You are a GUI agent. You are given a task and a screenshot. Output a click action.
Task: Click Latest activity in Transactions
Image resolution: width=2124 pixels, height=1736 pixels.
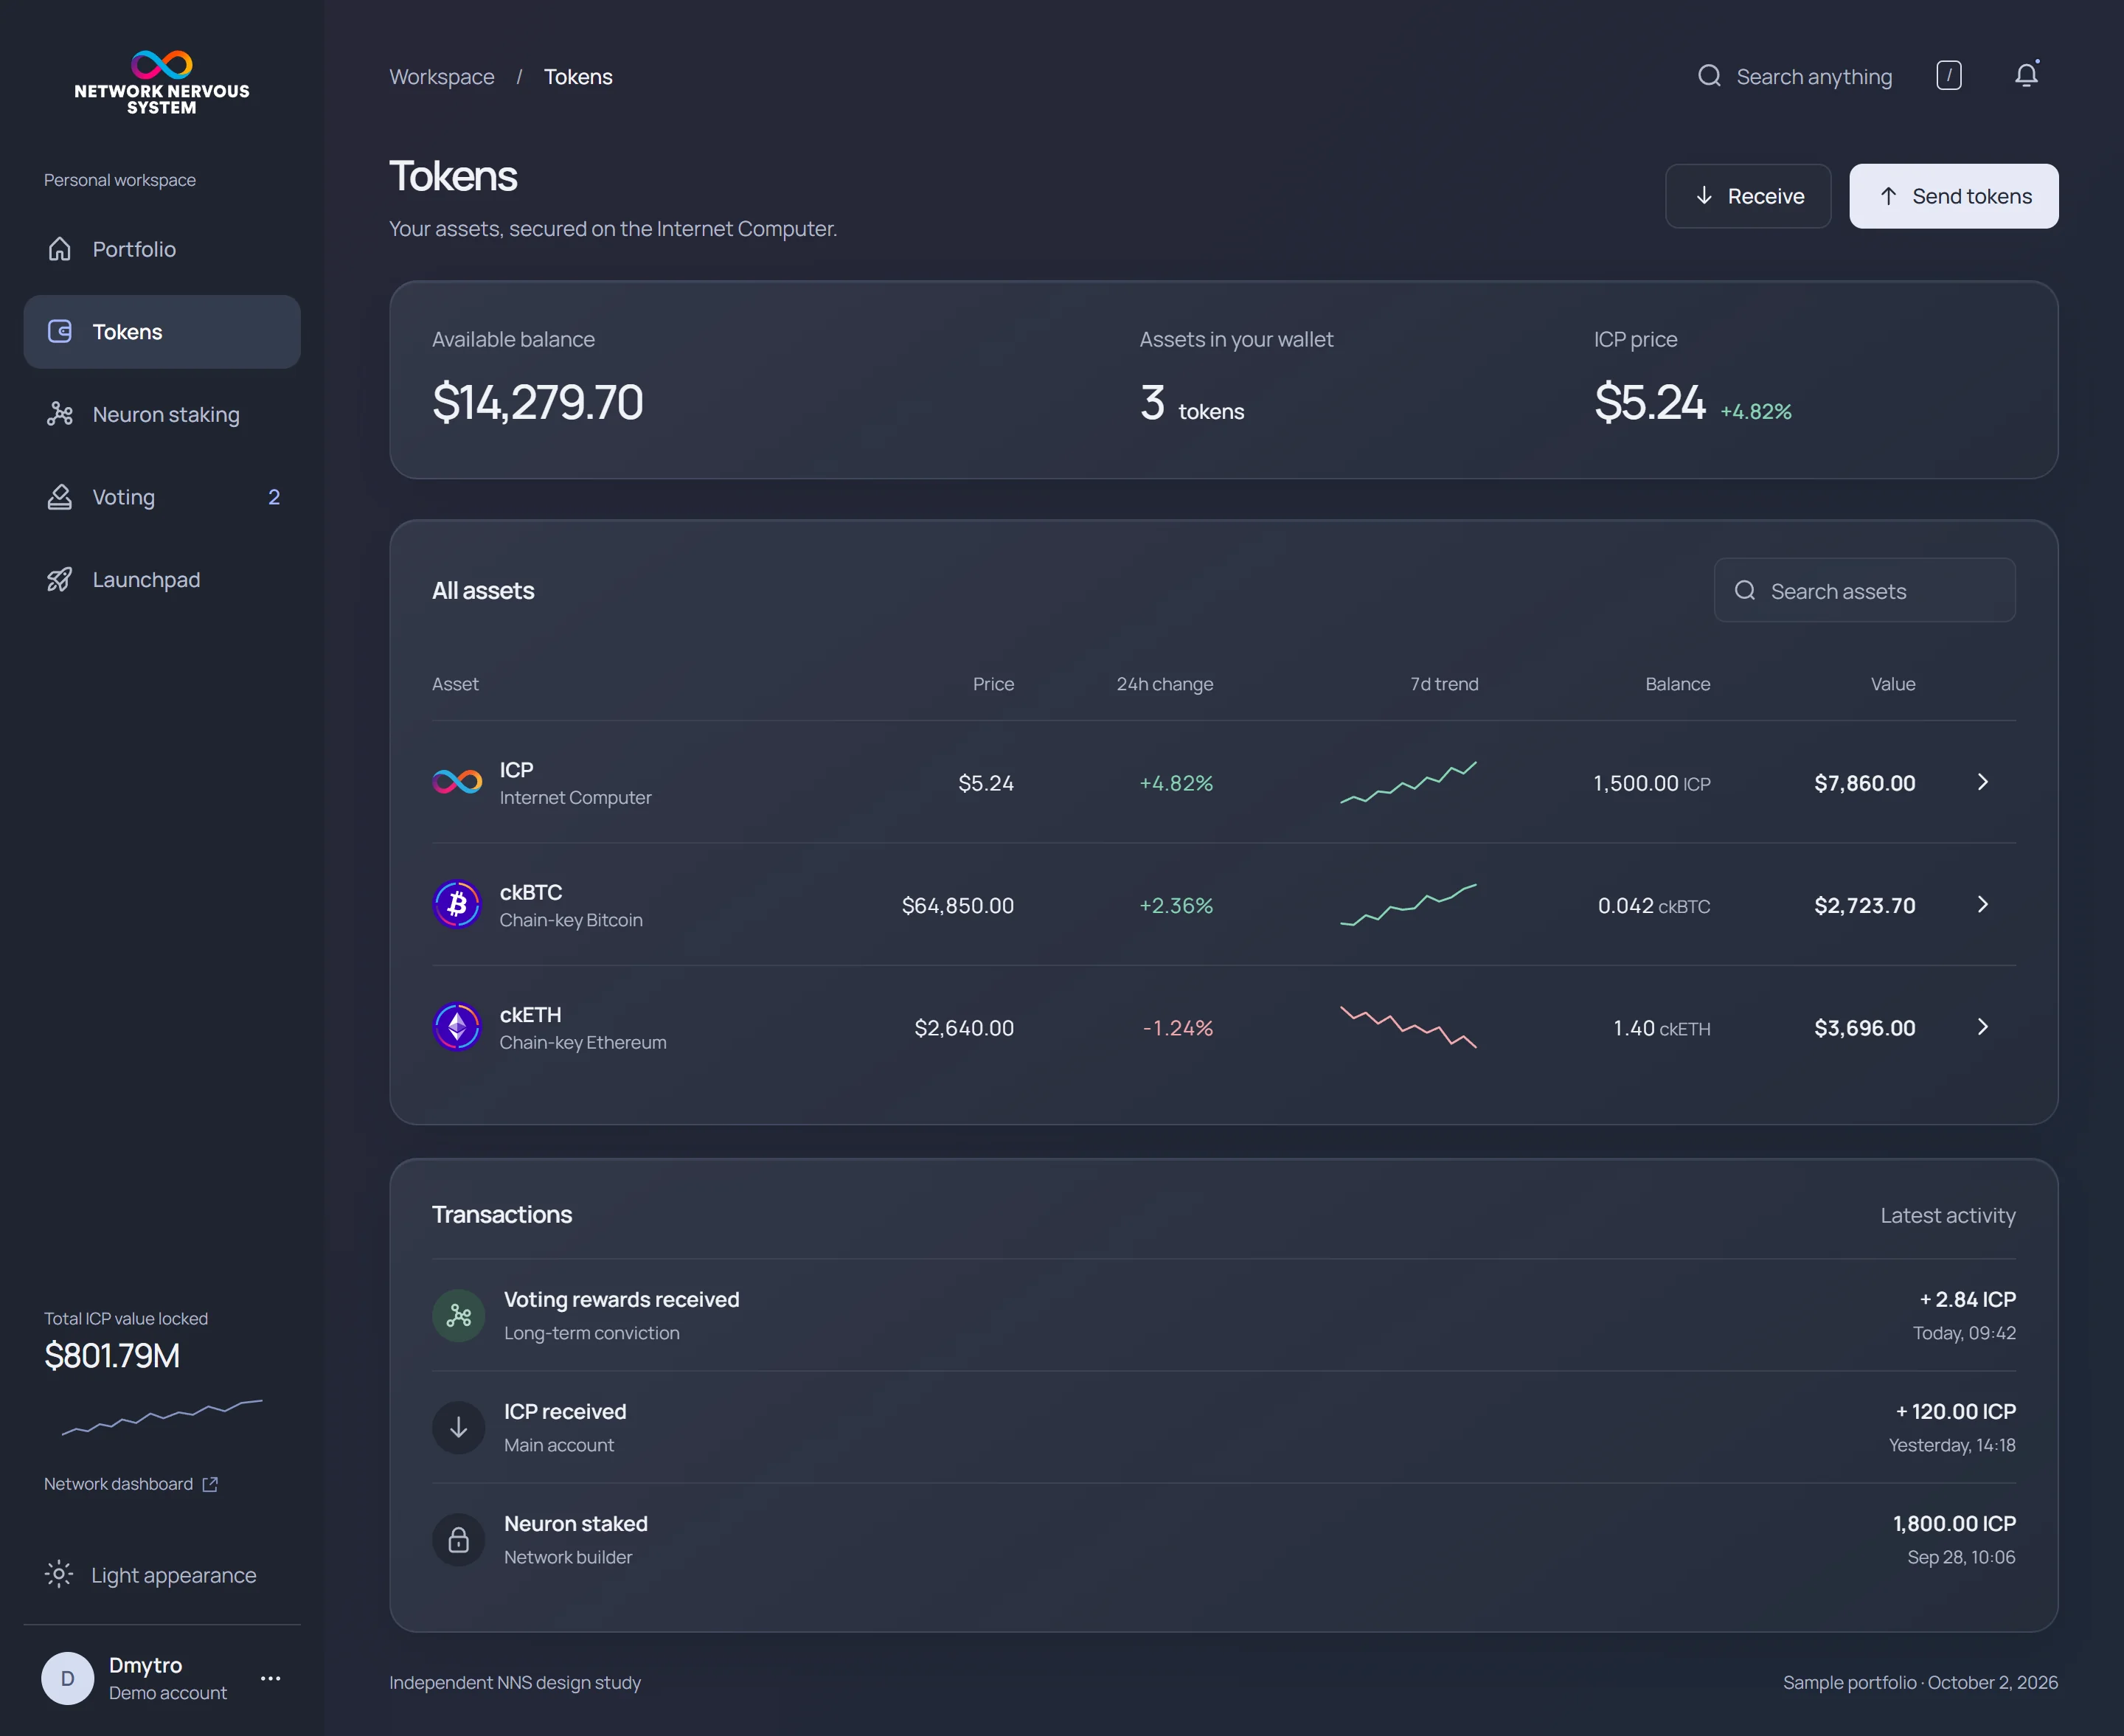[1948, 1216]
